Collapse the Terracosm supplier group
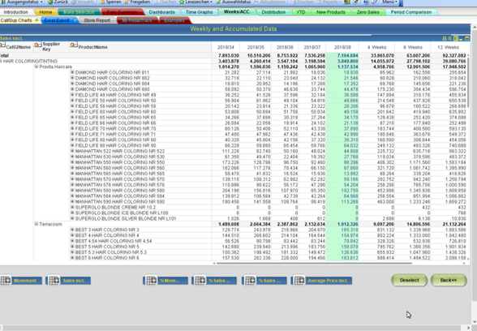The height and width of the screenshot is (331, 477). [37, 224]
